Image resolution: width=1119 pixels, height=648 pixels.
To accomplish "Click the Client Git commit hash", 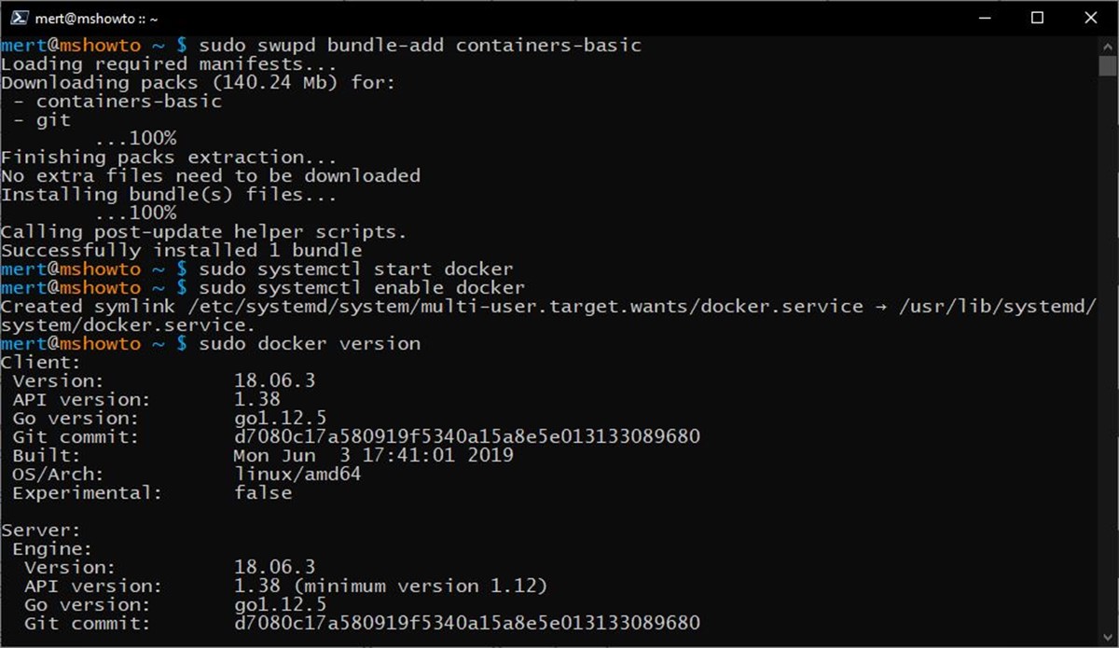I will (x=466, y=437).
